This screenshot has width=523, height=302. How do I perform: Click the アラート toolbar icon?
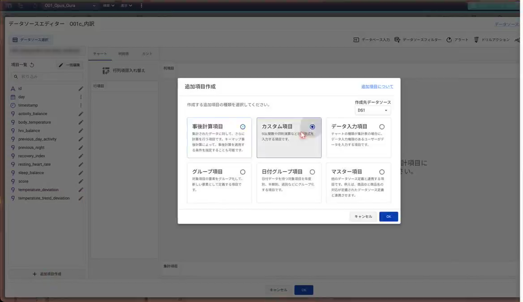point(449,40)
